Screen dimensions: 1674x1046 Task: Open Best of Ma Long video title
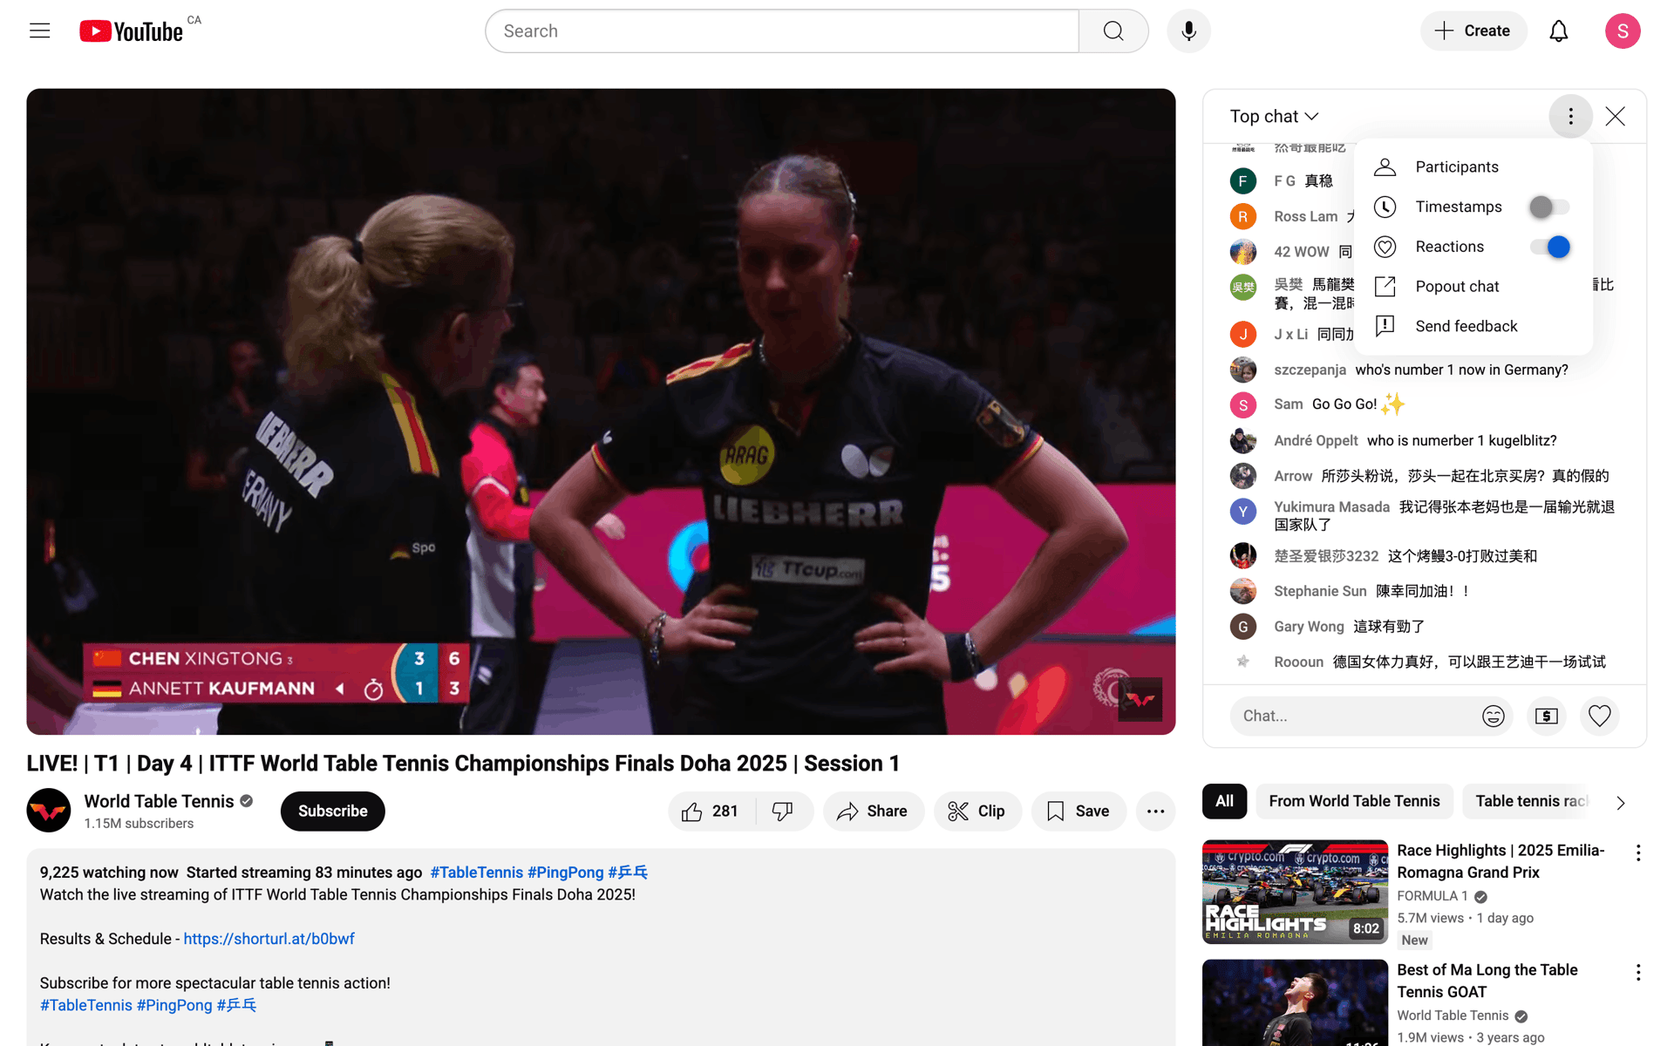1487,981
